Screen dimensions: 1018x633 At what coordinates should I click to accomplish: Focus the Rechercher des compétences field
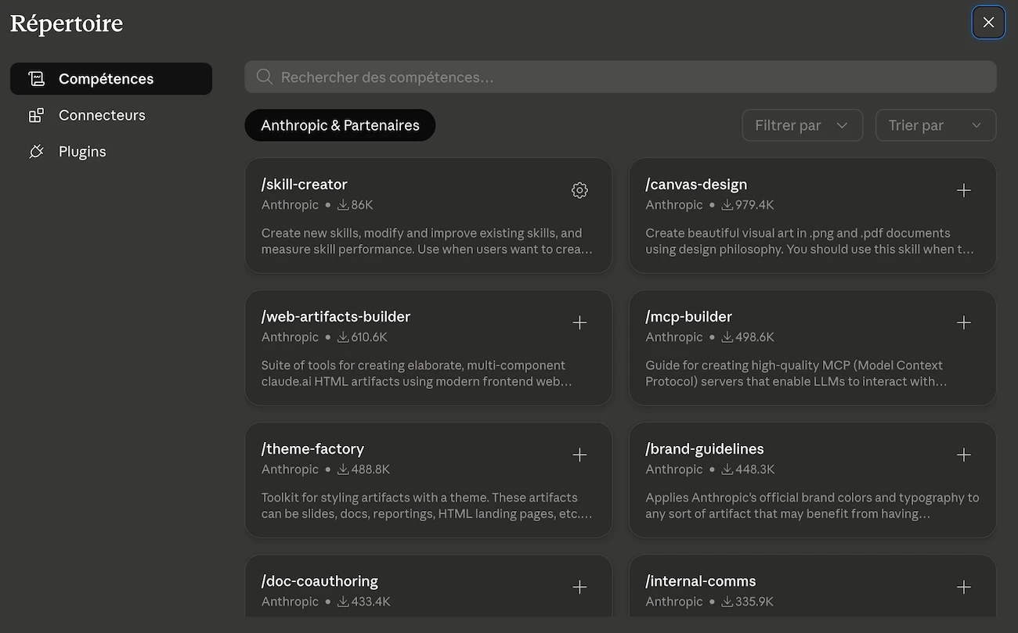tap(620, 77)
